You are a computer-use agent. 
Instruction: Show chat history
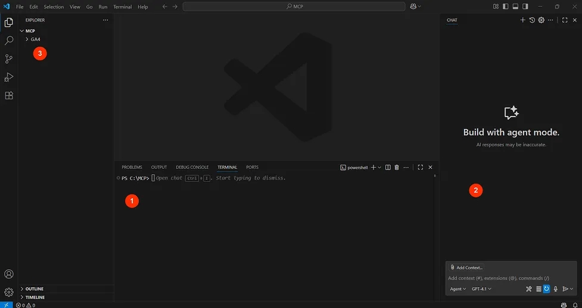click(532, 20)
